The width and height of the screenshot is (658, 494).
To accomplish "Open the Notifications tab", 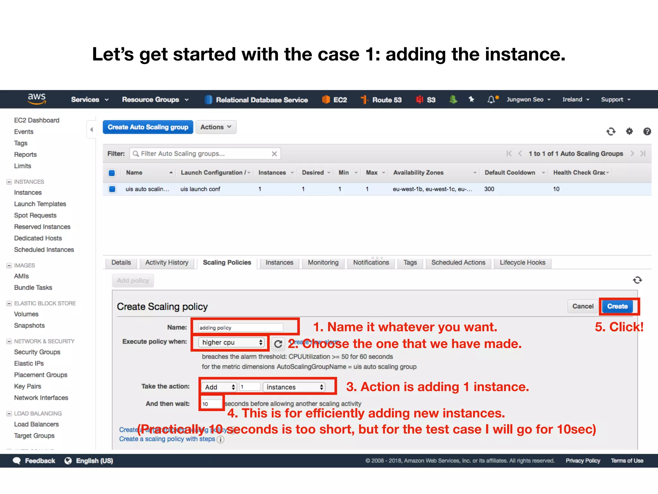I will point(371,263).
